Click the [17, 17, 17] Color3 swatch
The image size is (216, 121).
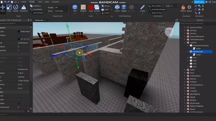point(19,39)
